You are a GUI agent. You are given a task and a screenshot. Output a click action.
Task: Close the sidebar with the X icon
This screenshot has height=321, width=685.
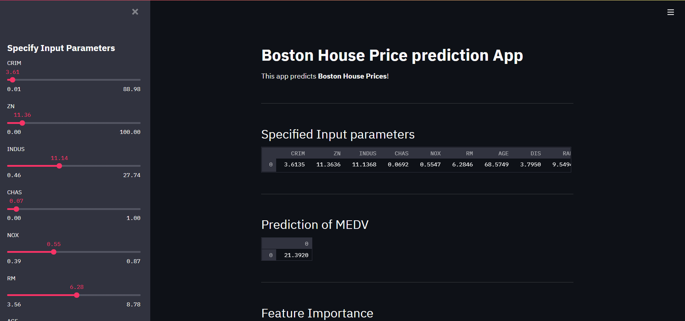point(135,12)
